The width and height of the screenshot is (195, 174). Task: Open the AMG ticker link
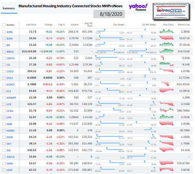tap(10, 32)
